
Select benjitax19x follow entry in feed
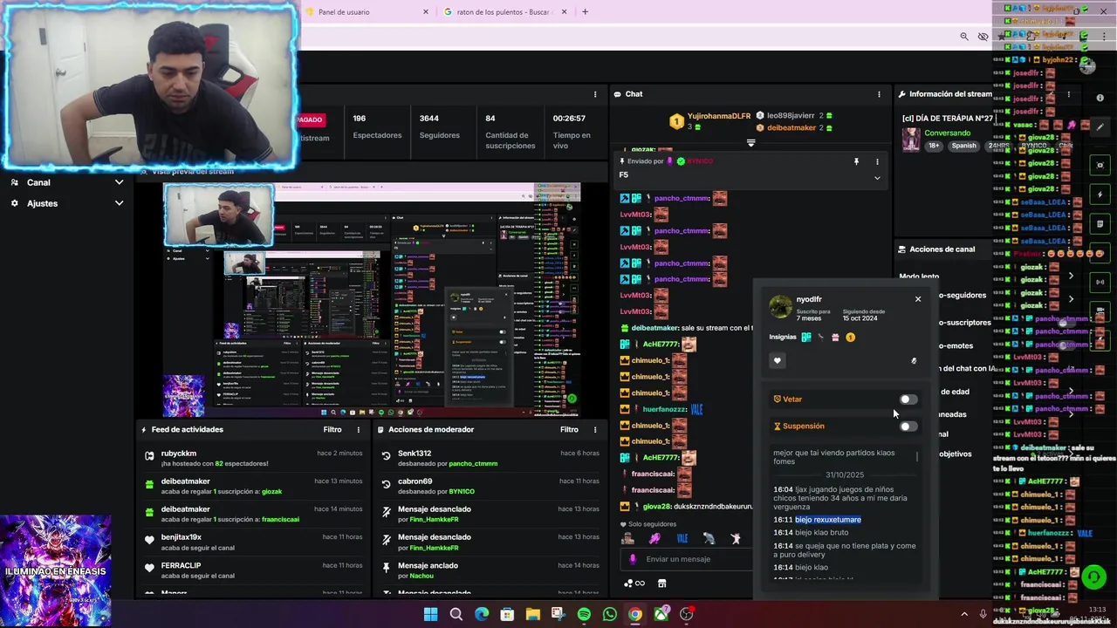point(253,542)
